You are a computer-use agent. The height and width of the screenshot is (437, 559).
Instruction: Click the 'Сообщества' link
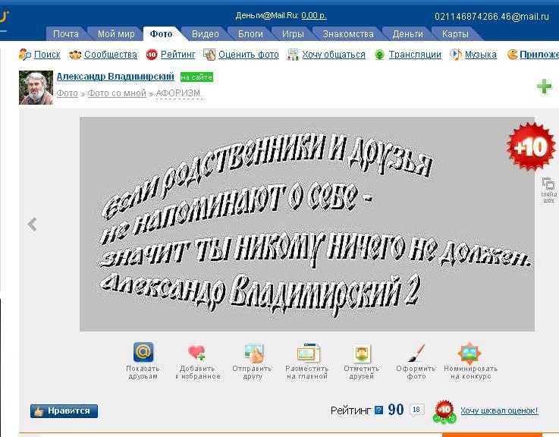point(110,55)
